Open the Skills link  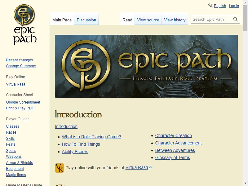(x=10, y=139)
